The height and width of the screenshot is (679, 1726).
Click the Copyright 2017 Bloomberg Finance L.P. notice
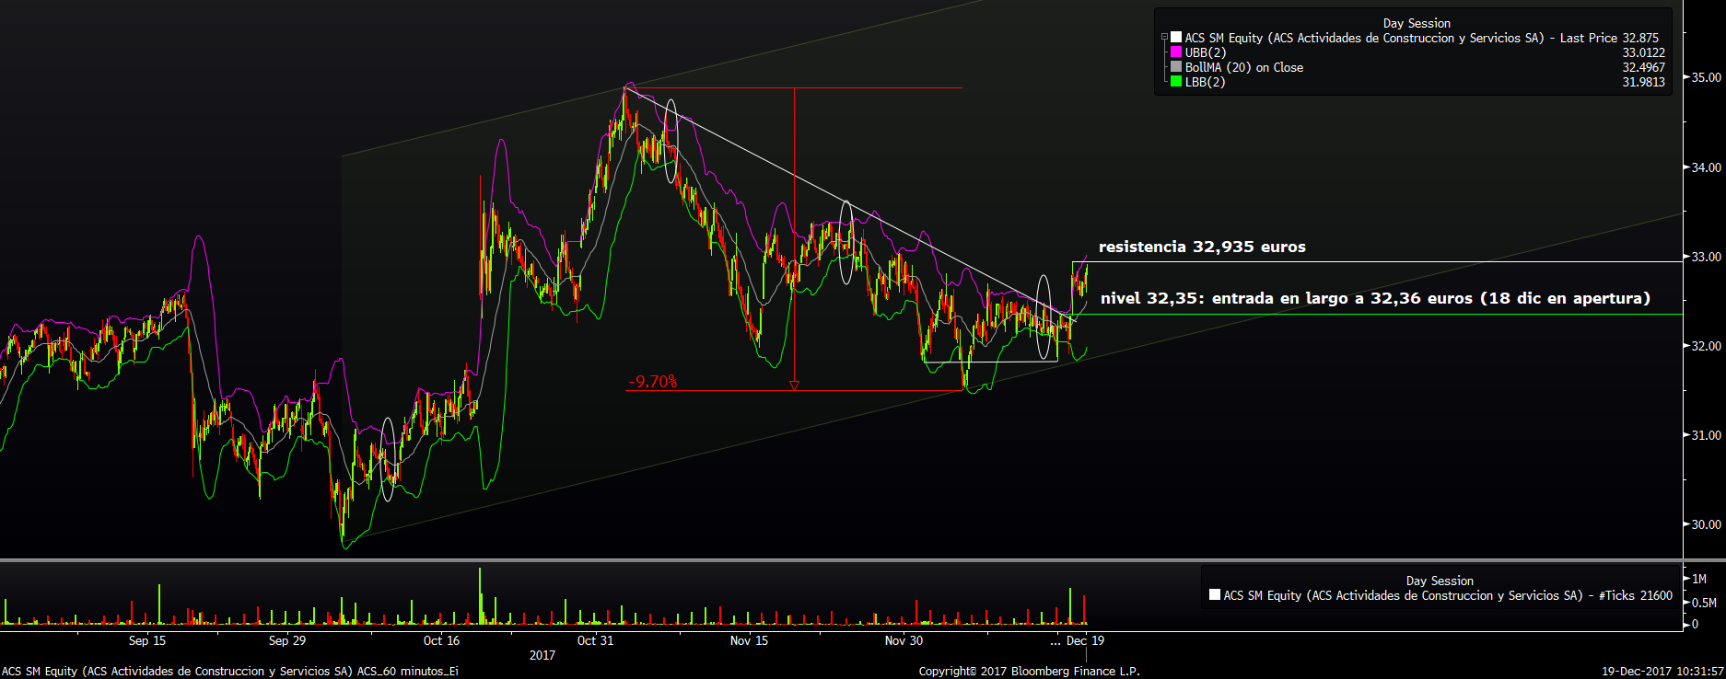pos(1029,672)
